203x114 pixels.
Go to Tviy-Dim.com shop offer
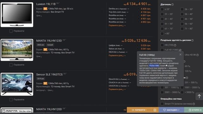(118, 12)
